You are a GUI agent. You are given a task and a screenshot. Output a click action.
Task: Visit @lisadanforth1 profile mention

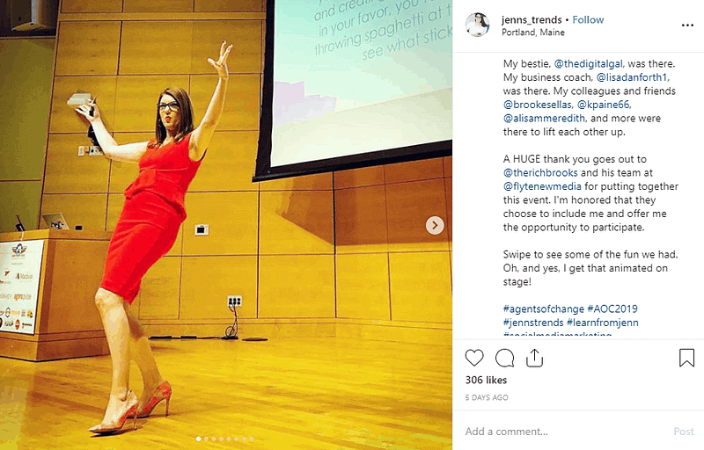[x=632, y=77]
